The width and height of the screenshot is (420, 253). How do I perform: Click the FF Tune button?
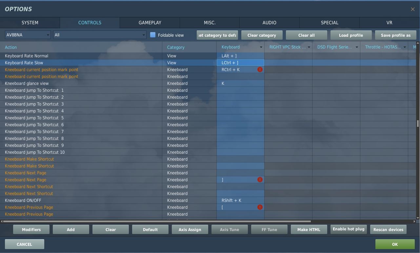(x=269, y=229)
